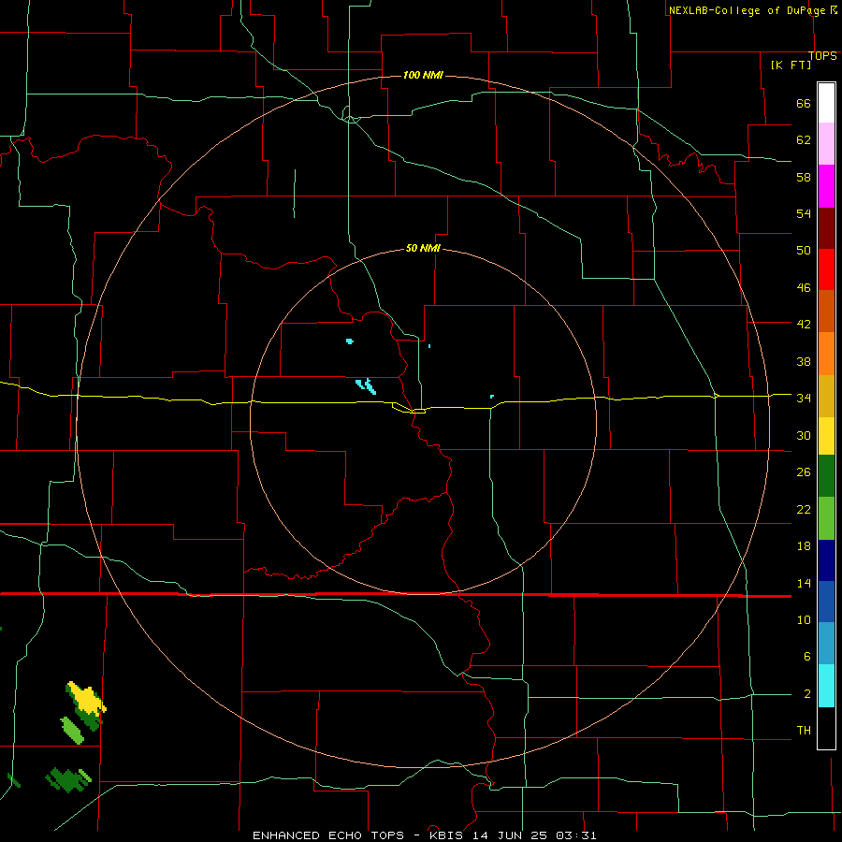Click the white swatch in the echo tops legend

(x=826, y=103)
